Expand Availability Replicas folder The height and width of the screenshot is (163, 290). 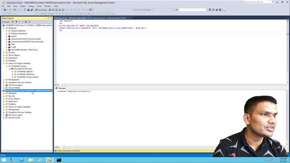click(x=12, y=72)
